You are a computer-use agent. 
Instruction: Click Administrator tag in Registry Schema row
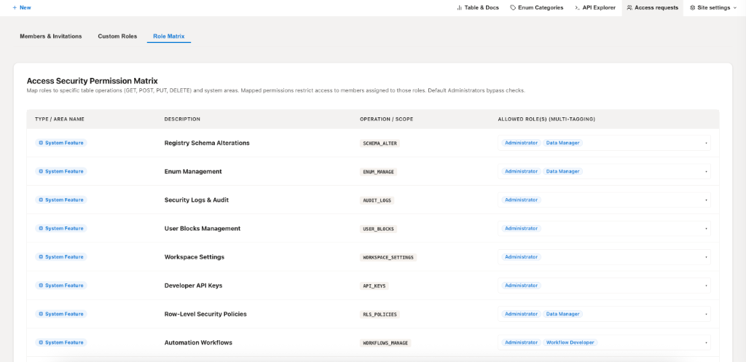521,143
